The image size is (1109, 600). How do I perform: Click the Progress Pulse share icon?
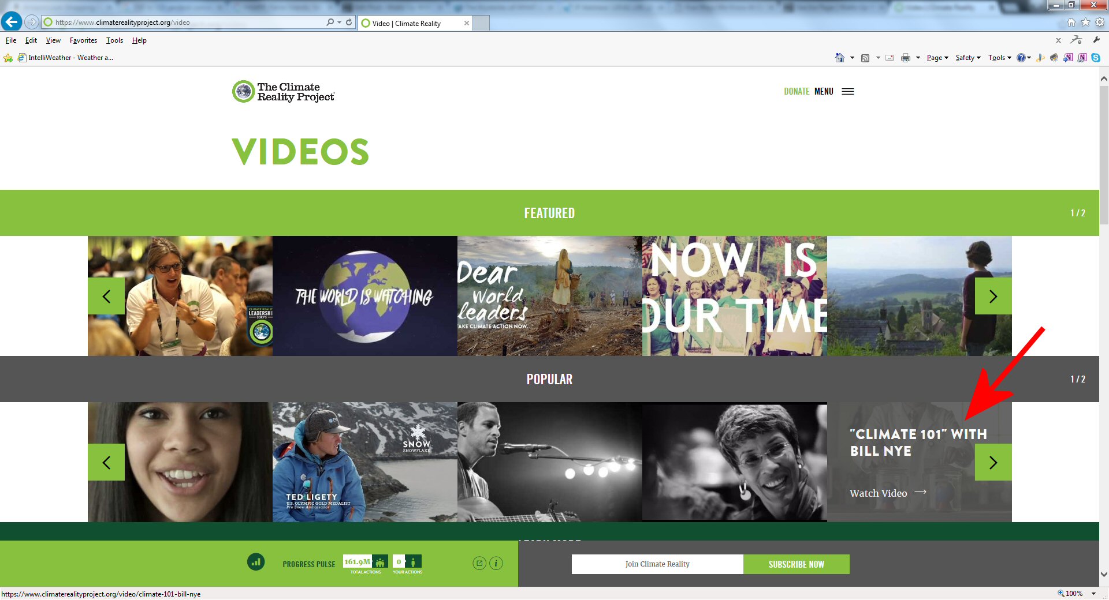click(479, 563)
